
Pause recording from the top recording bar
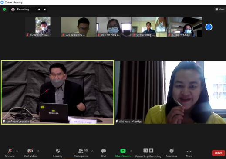point(39,10)
